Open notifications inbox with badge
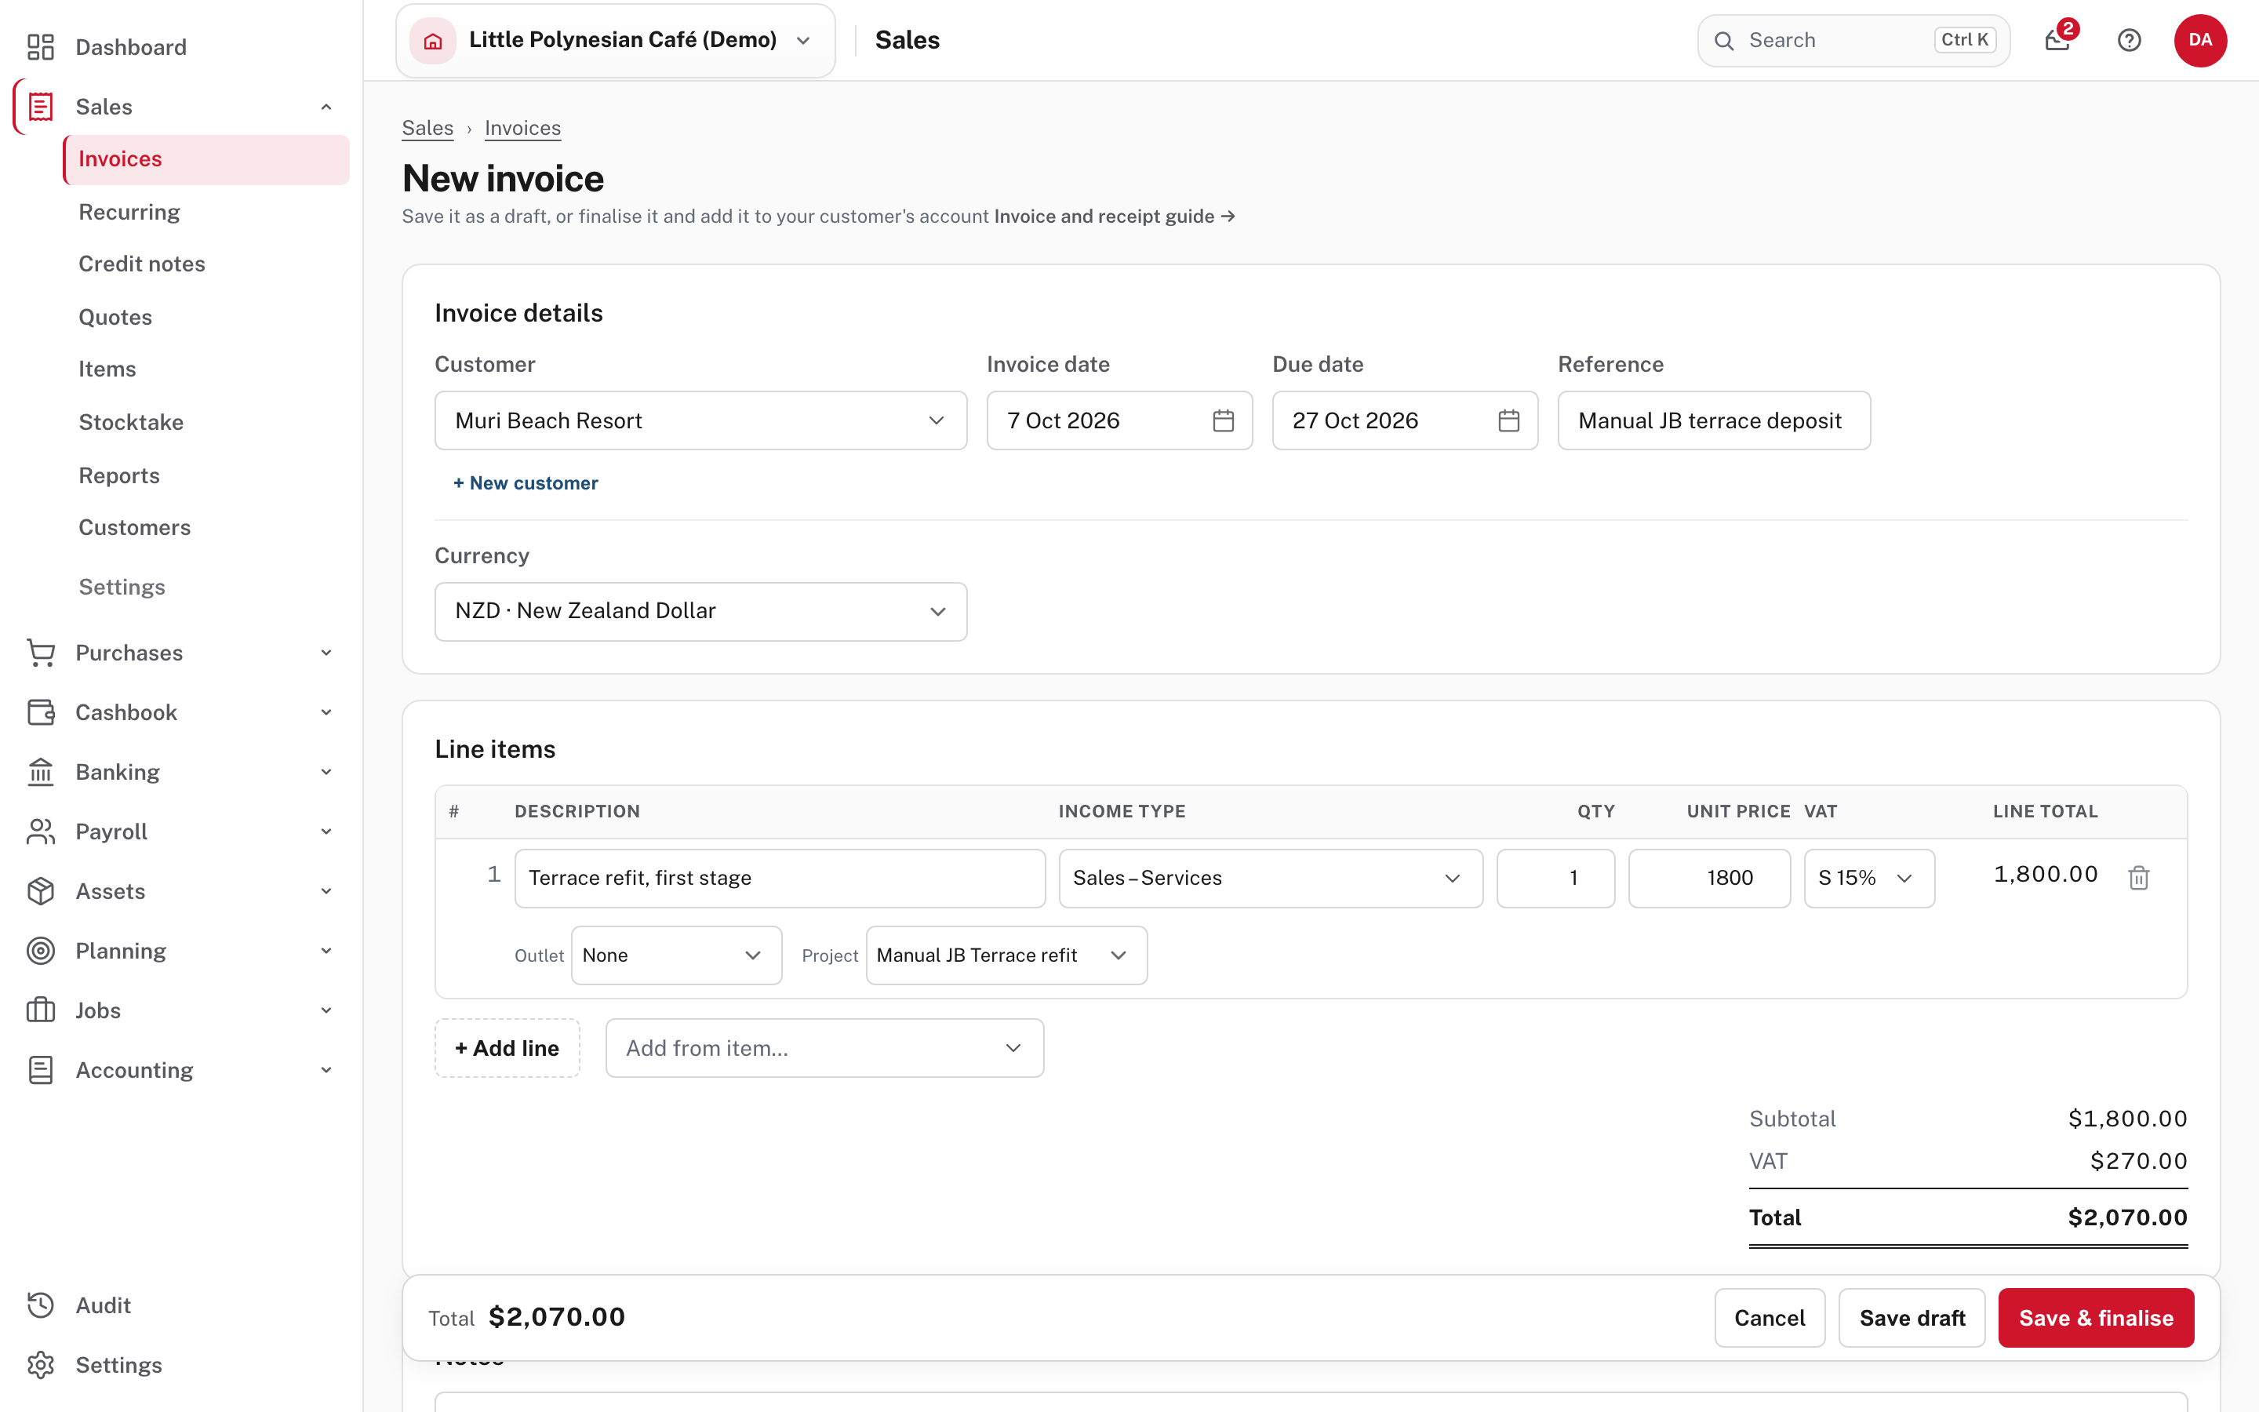Screen dimensions: 2259x1412 tap(2057, 40)
